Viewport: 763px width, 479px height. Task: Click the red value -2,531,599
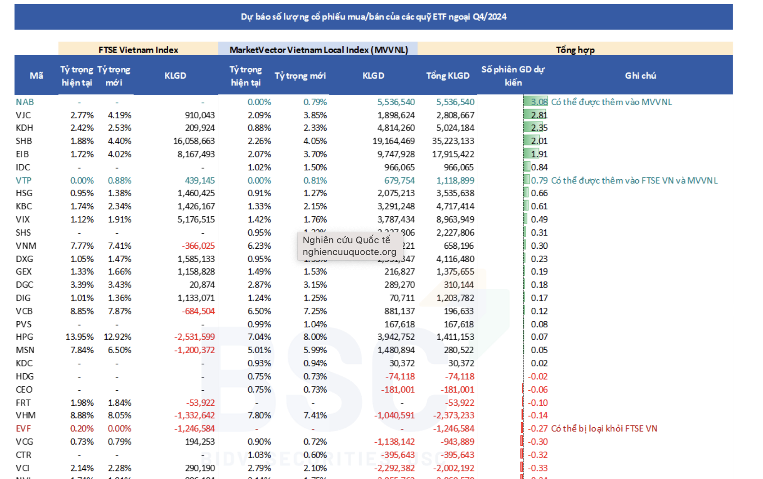pyautogui.click(x=194, y=337)
